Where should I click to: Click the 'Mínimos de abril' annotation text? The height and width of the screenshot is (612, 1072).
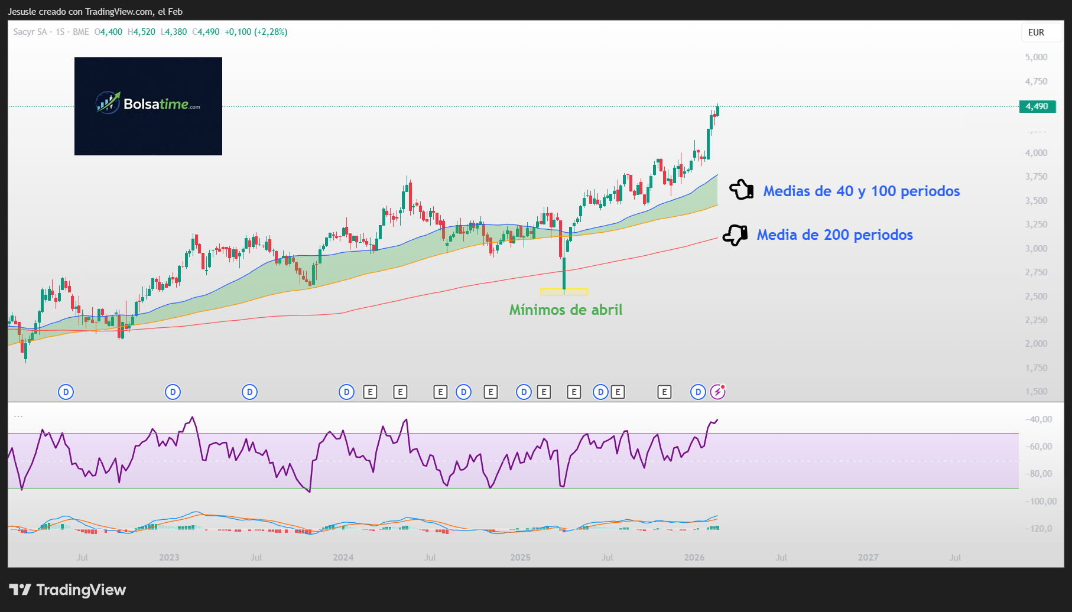pos(567,310)
